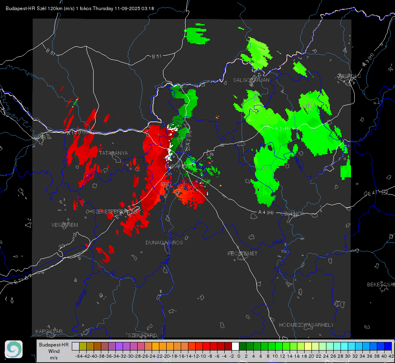Click the BUDAPEST city label

point(178,166)
